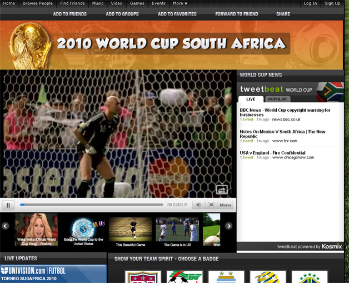Click the tweetbeat World Cup logo
Screen dimensions: 349x283
[276, 90]
